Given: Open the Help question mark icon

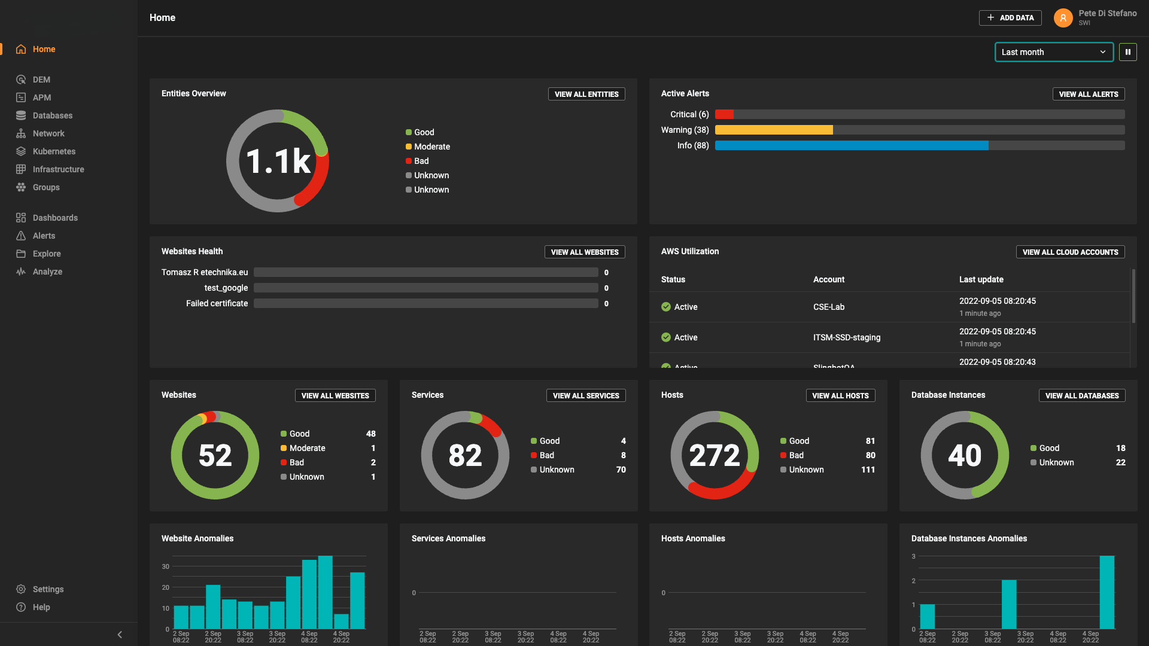Looking at the screenshot, I should pyautogui.click(x=21, y=607).
